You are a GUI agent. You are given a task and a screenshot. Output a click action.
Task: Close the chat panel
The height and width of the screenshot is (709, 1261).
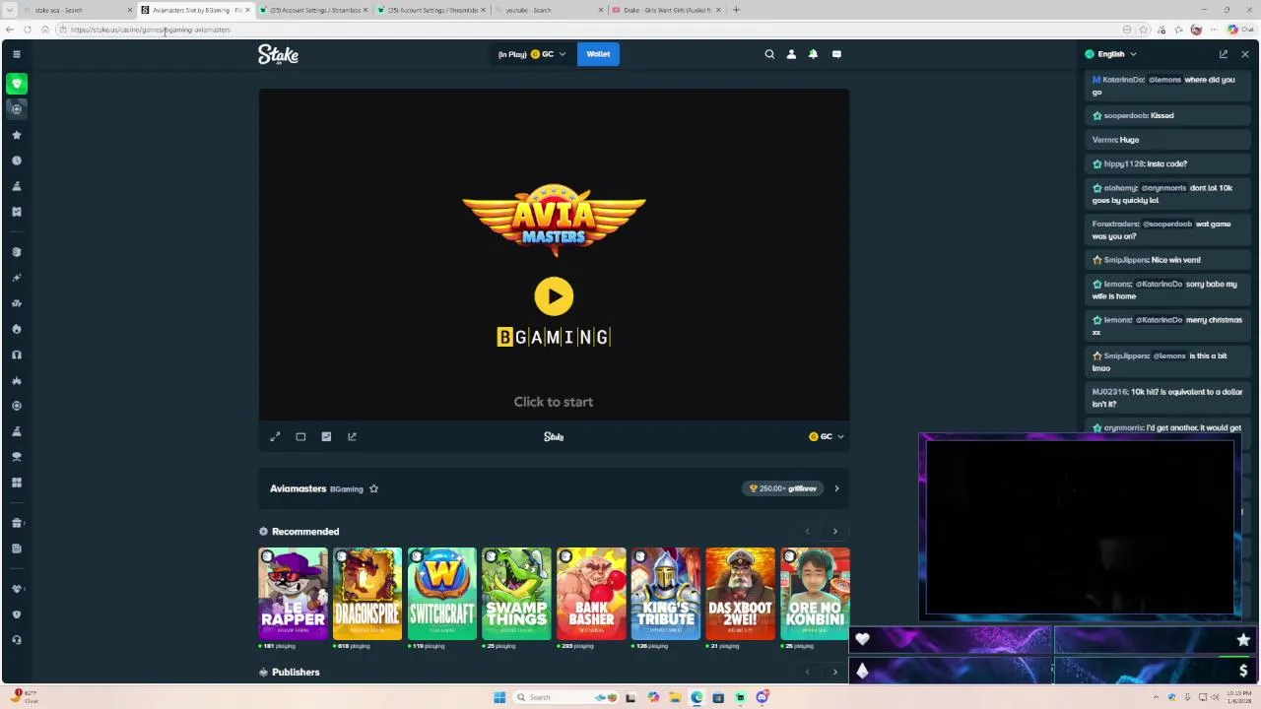click(x=1245, y=54)
